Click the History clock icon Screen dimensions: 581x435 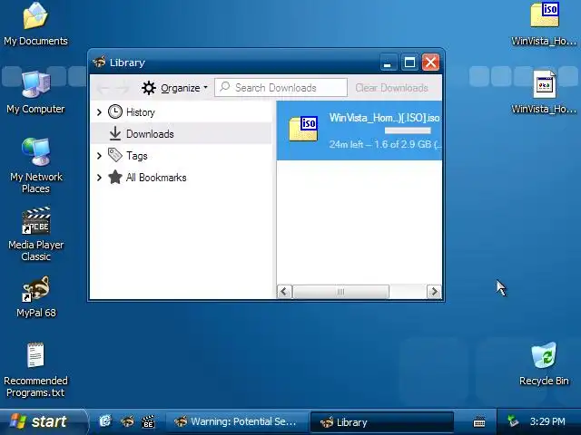tap(115, 111)
